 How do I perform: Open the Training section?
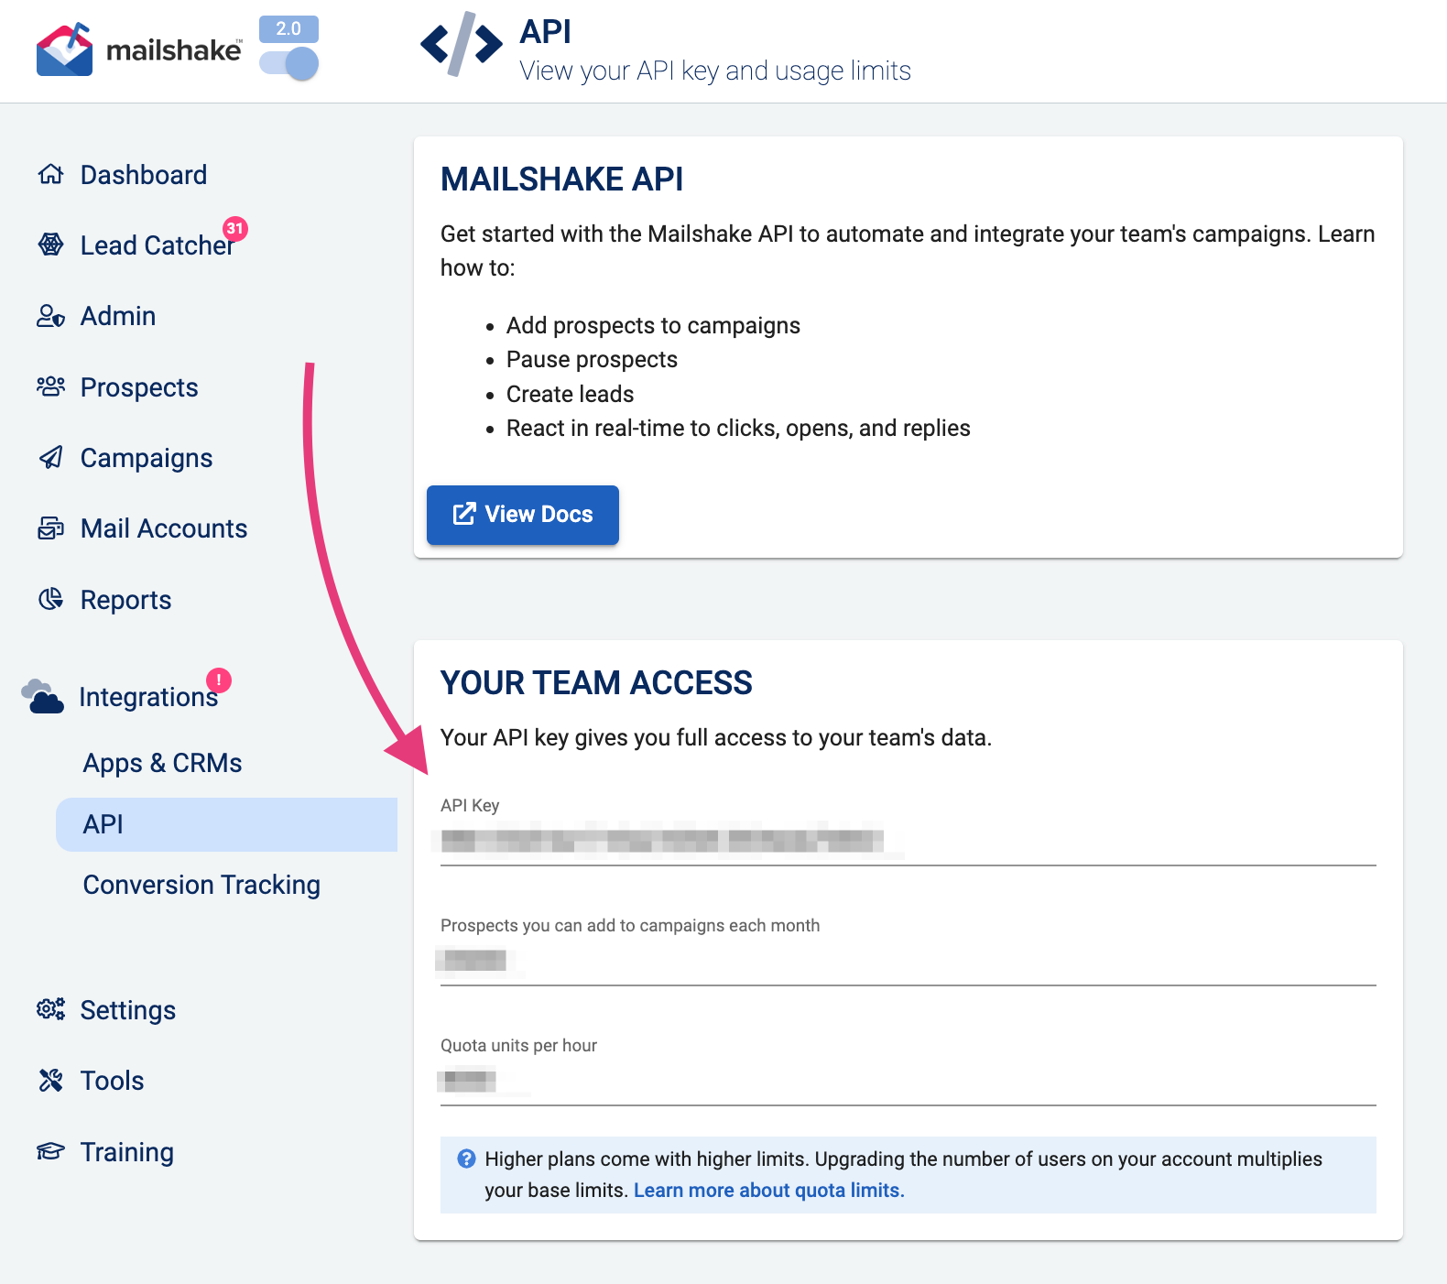click(127, 1152)
